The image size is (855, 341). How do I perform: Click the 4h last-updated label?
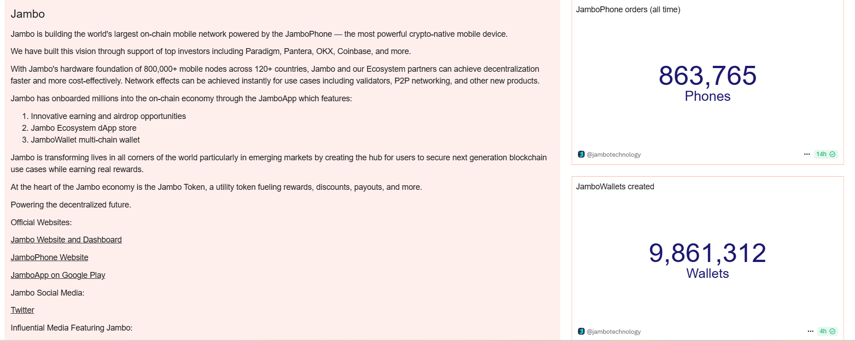823,331
